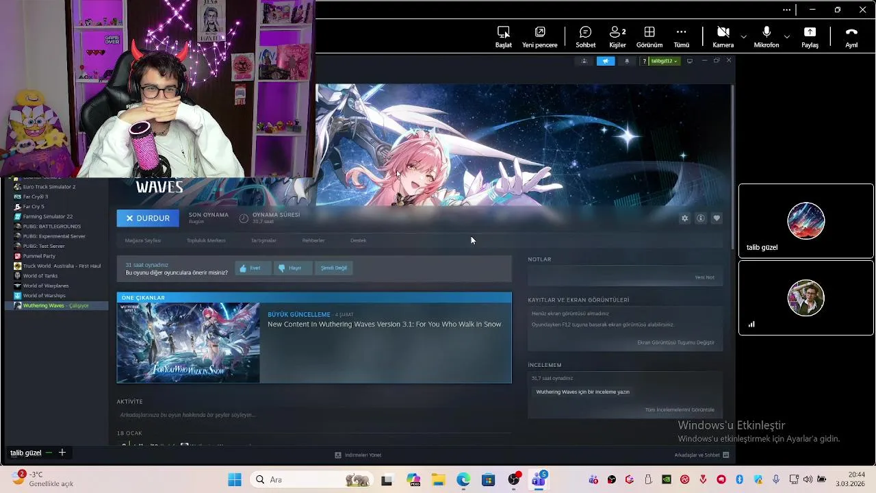The height and width of the screenshot is (493, 876).
Task: Open the talibgzl12 account dropdown
Action: coord(664,61)
